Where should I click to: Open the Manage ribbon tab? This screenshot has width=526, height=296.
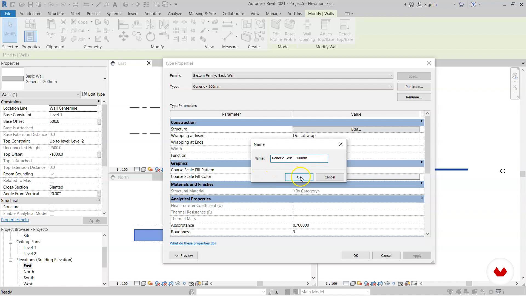[x=273, y=14]
